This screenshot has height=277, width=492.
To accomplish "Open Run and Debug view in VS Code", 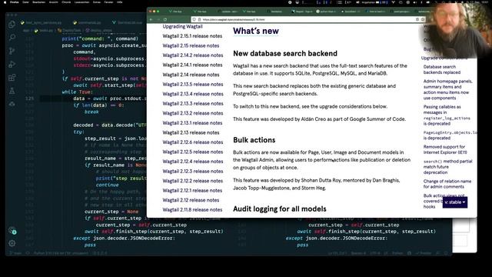I will 12,65.
